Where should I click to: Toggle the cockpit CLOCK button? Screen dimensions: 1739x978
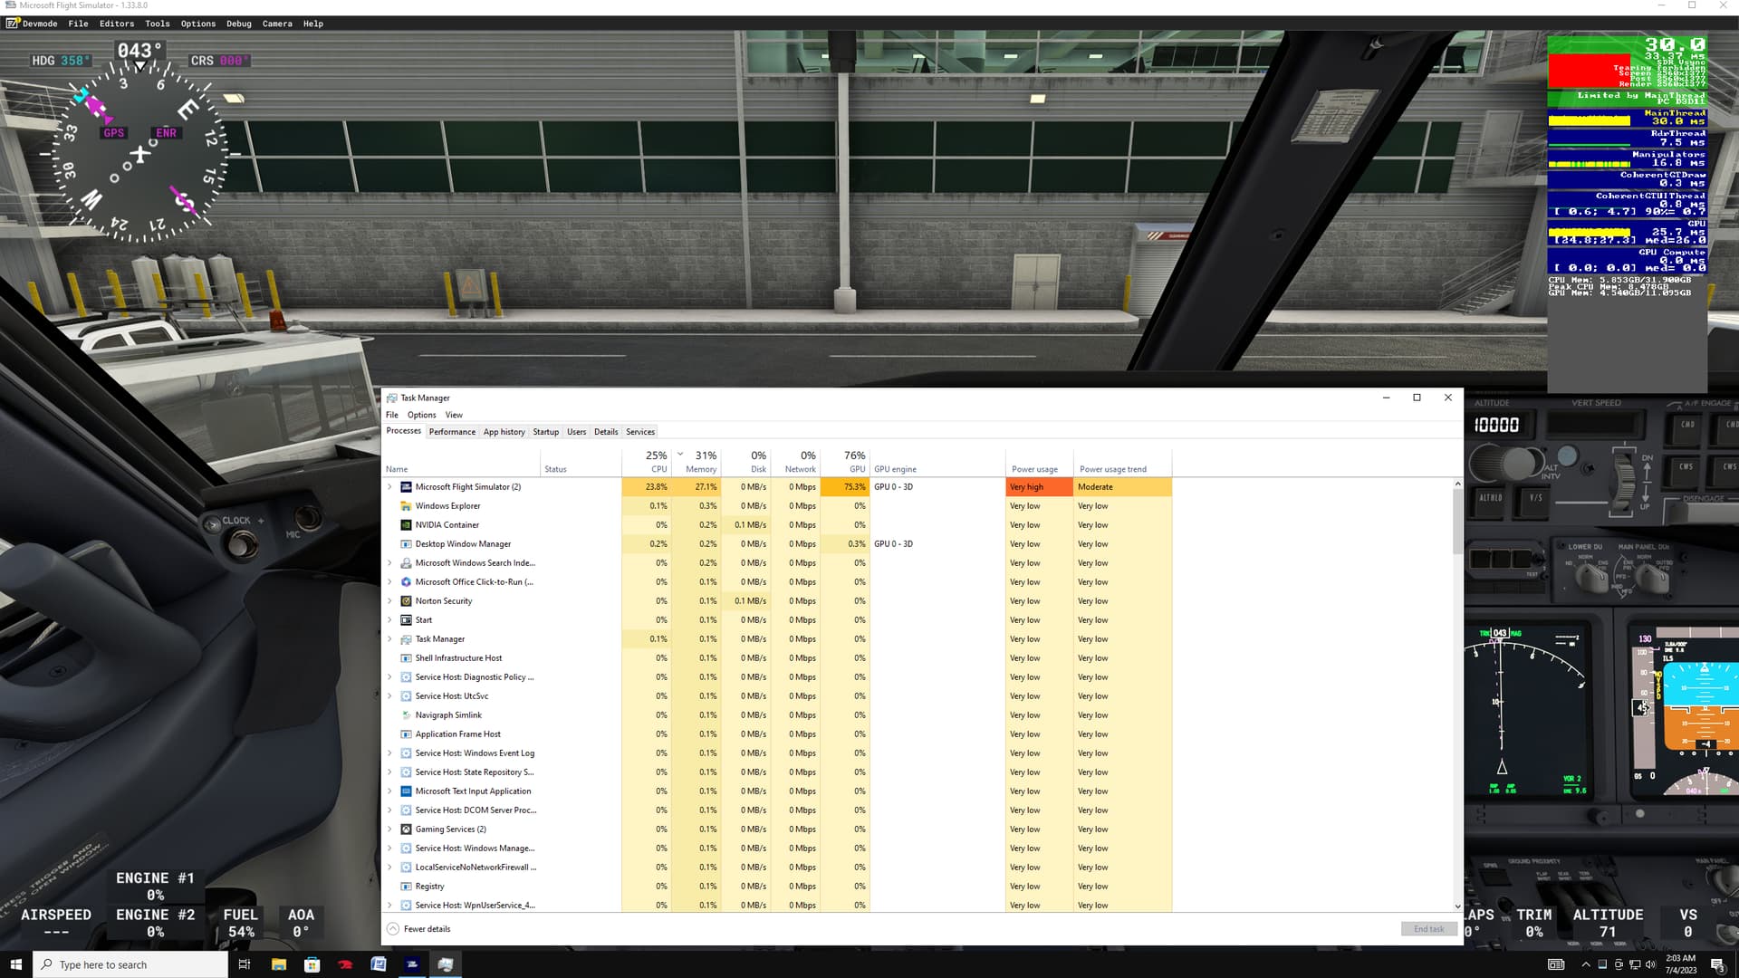pos(241,545)
